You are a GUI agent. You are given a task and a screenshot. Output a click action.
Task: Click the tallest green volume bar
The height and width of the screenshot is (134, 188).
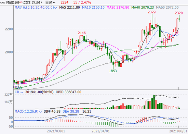(154, 102)
